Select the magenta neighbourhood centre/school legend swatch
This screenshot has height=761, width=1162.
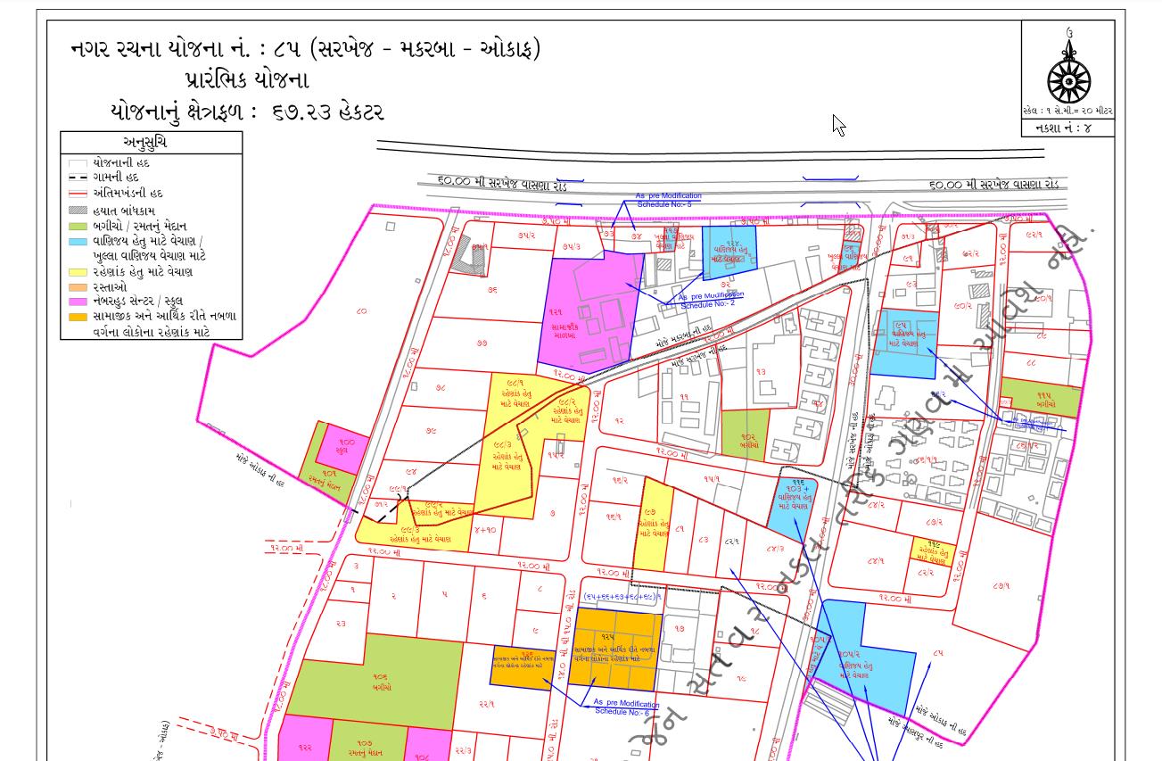tap(76, 301)
